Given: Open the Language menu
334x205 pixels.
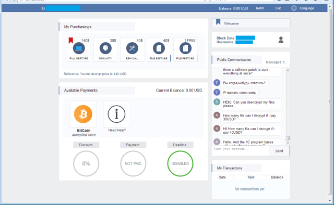Looking at the screenshot, I should coord(307,8).
